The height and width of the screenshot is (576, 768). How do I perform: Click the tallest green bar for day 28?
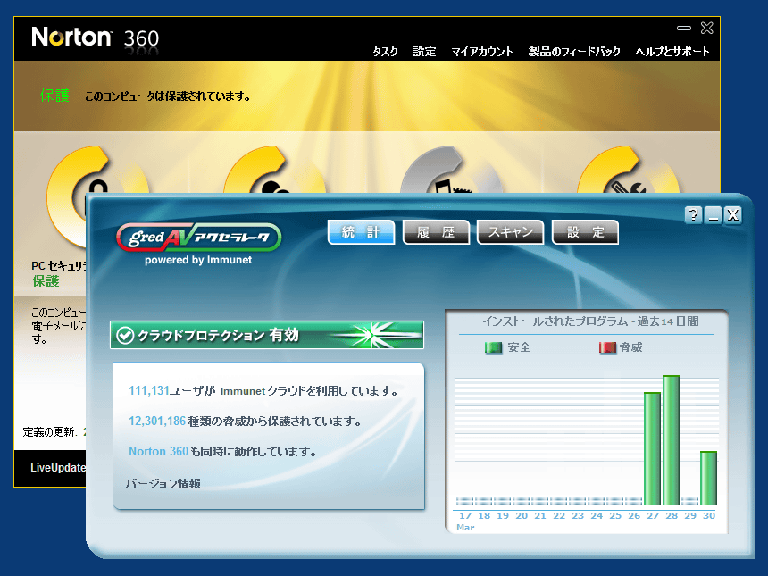click(671, 440)
